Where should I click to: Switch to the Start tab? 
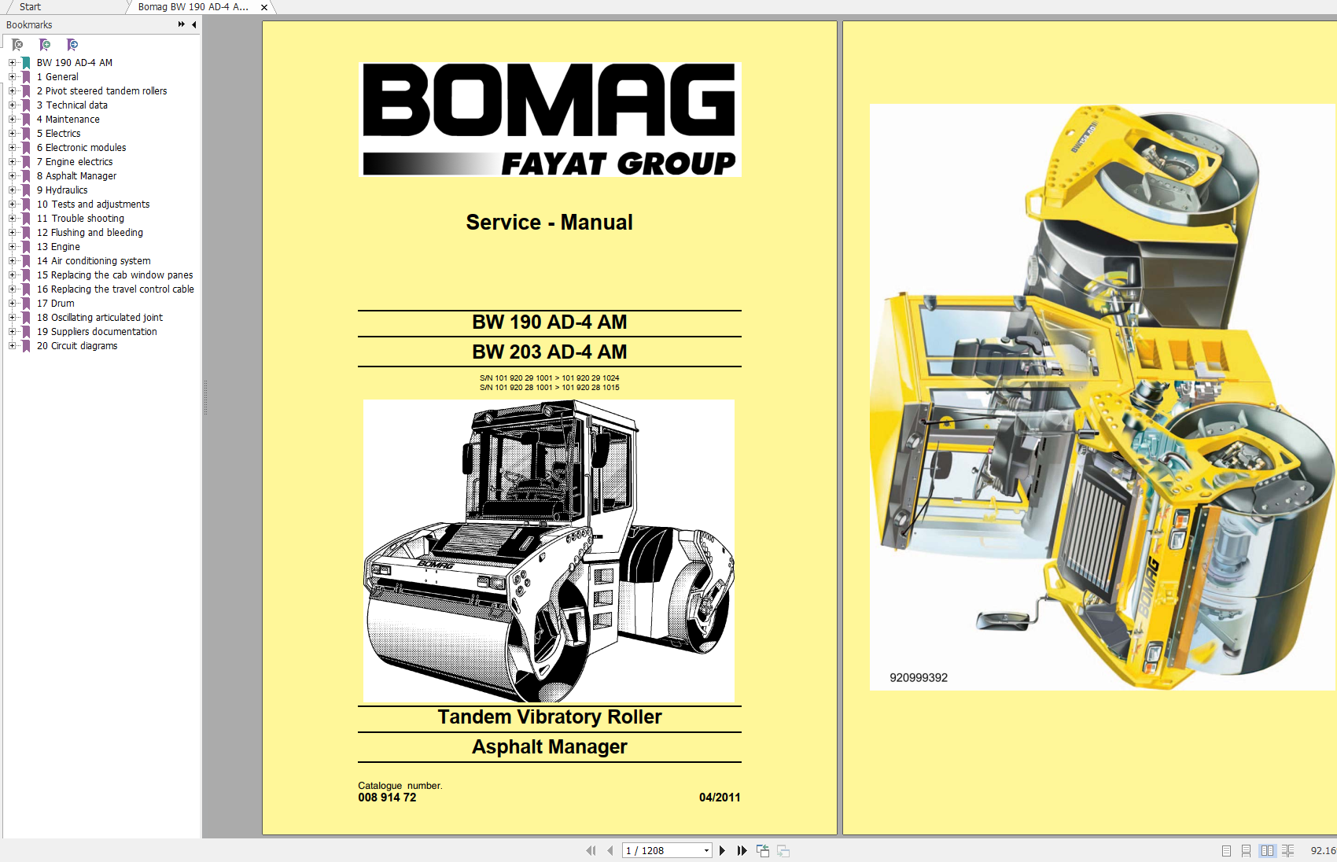pos(30,7)
